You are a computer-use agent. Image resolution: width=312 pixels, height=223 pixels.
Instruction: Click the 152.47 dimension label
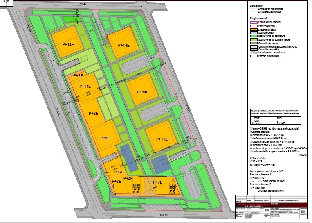[83, 4]
